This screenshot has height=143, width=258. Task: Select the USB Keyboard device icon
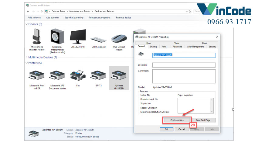click(99, 38)
